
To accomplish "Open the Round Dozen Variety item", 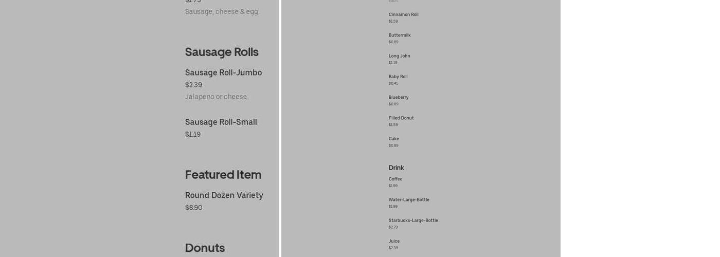I will click(224, 195).
